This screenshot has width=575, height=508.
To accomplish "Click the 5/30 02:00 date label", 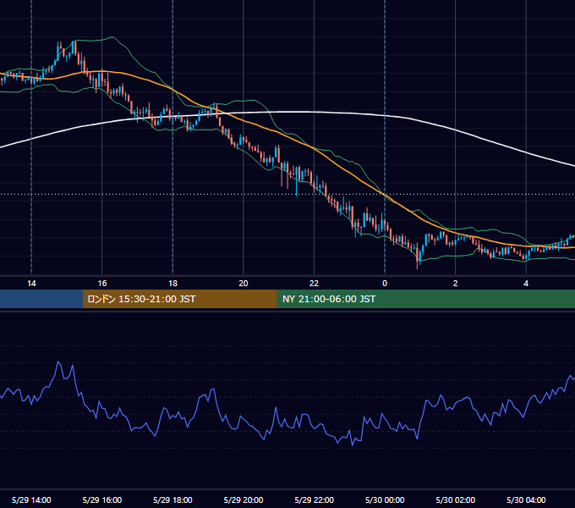I will pyautogui.click(x=456, y=500).
